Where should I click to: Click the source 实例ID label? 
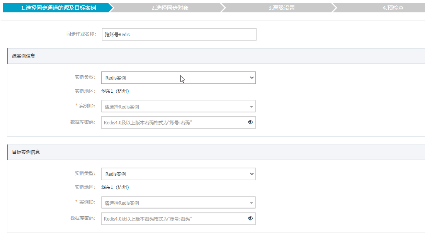(85, 106)
